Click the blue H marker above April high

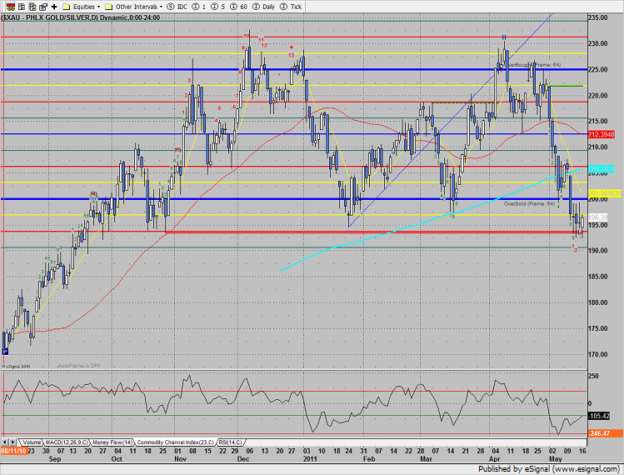pos(504,37)
